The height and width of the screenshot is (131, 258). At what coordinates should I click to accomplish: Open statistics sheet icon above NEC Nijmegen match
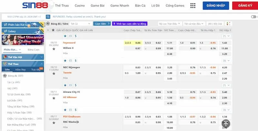tap(70, 61)
